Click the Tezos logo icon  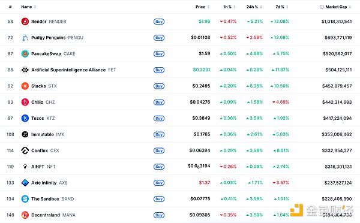tap(25, 118)
